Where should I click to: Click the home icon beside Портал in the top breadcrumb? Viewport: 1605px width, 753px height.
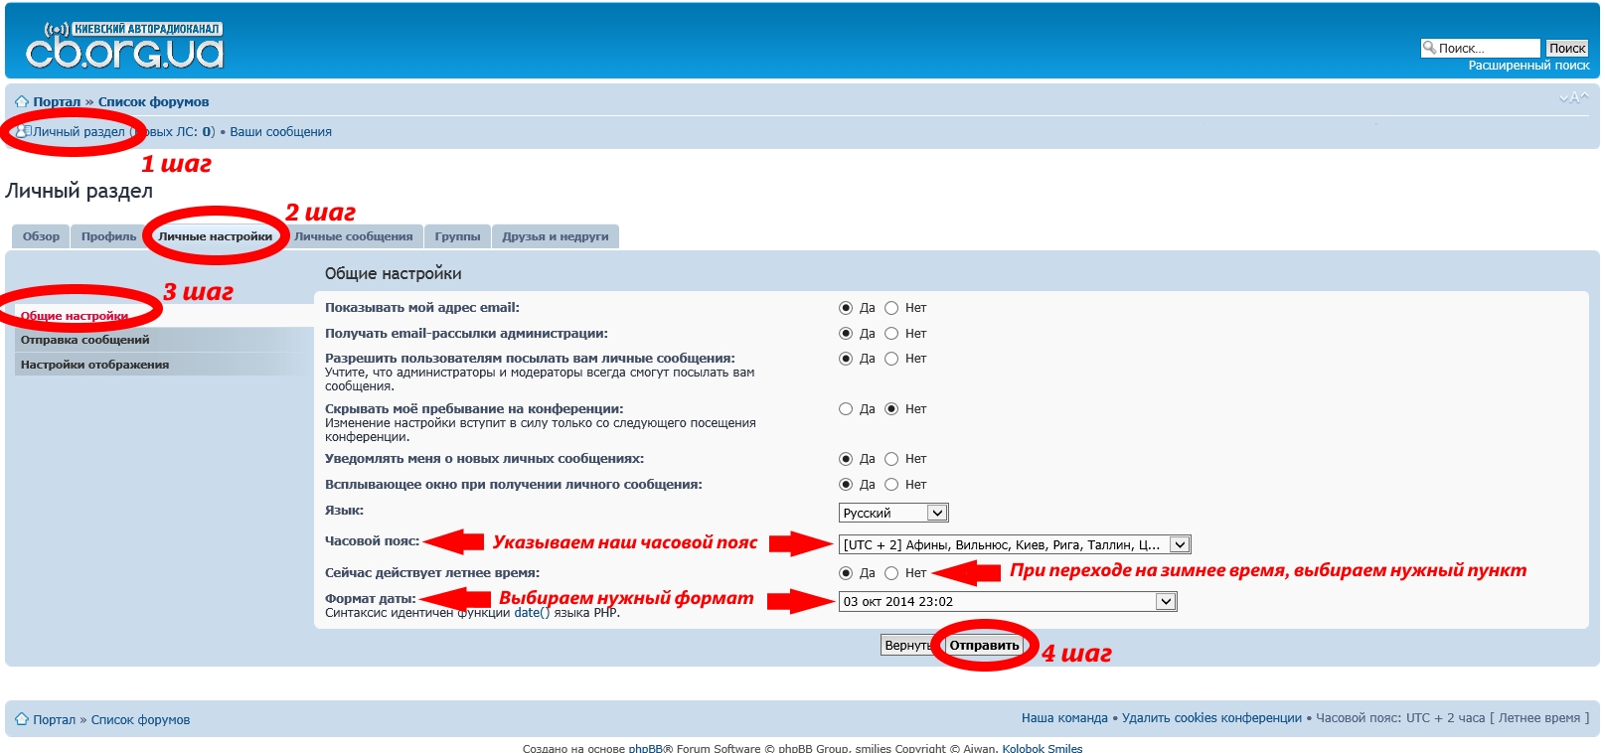21,102
